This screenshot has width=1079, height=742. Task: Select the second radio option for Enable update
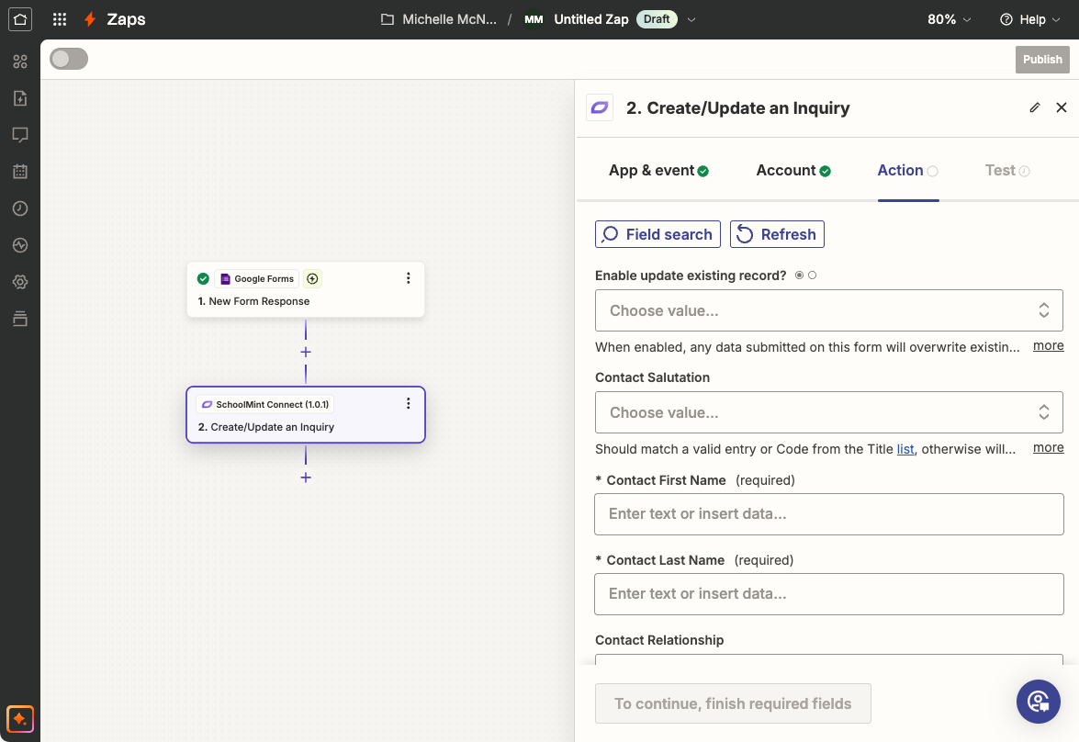point(812,275)
